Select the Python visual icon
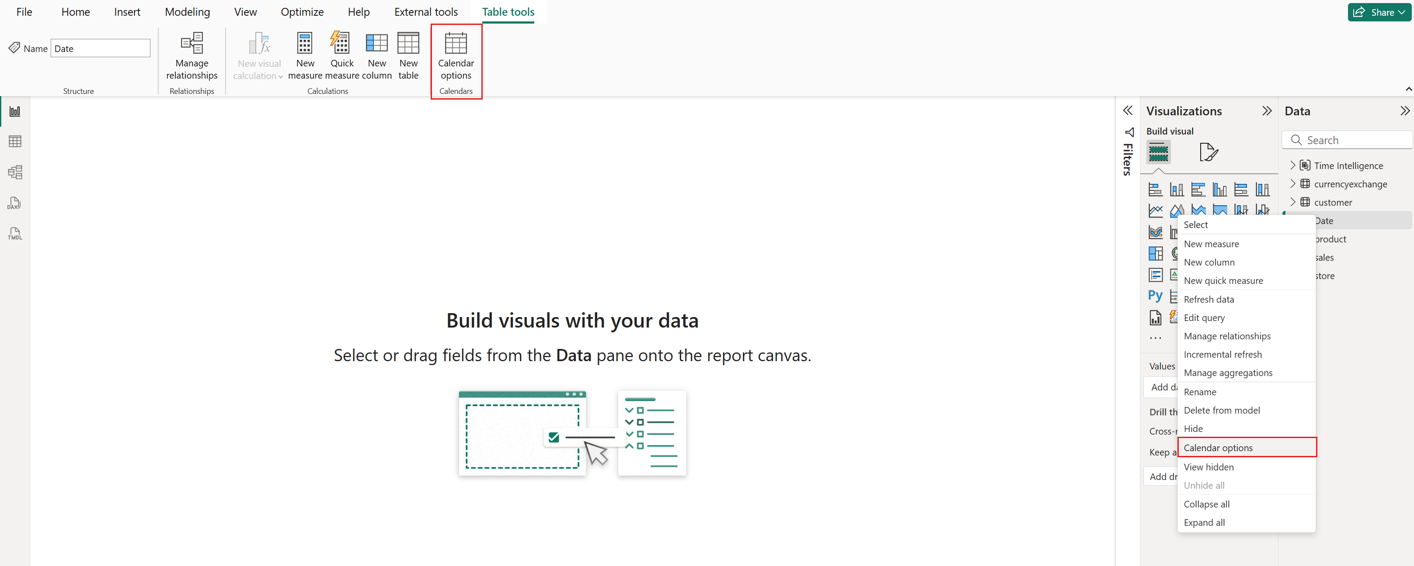This screenshot has height=566, width=1414. point(1155,296)
